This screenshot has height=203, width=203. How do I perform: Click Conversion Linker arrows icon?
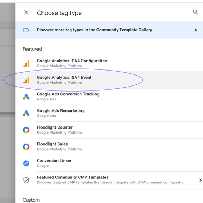pyautogui.click(x=26, y=163)
